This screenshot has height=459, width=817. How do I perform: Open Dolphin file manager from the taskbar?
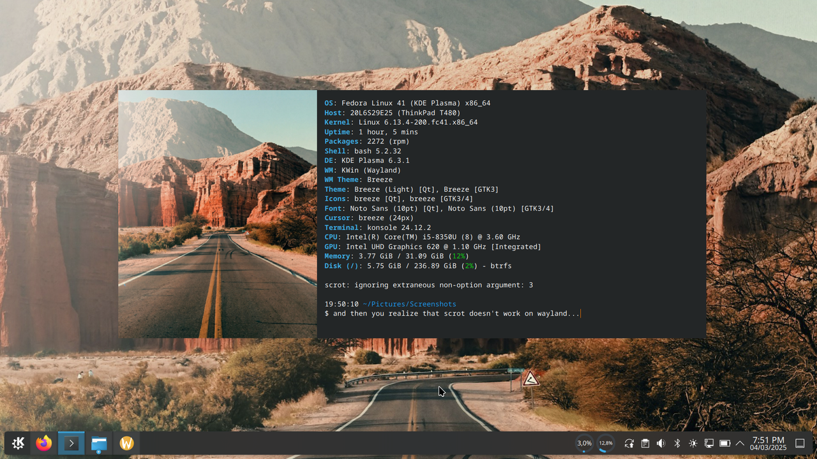coord(99,444)
